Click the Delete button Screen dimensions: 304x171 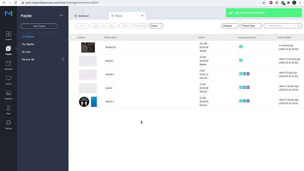(x=97, y=26)
